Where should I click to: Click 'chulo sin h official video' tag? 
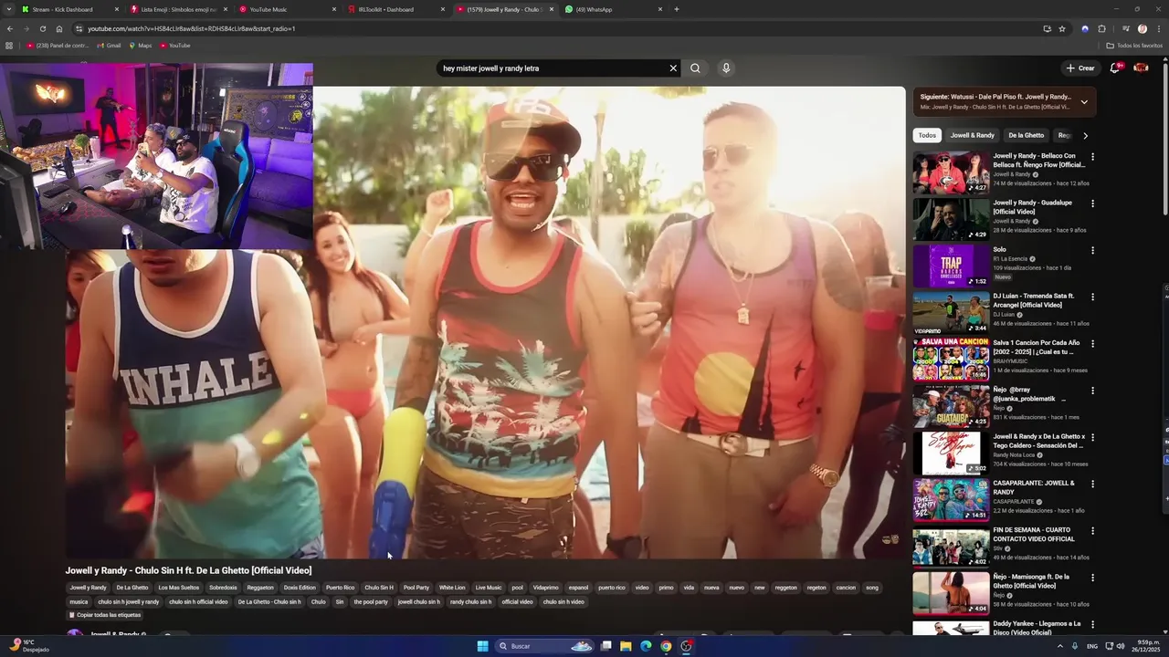click(198, 602)
